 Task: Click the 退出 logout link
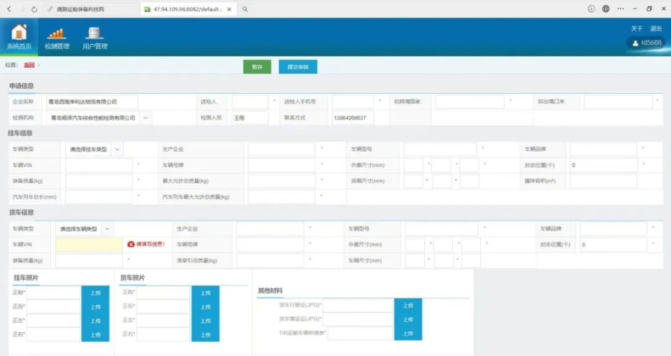point(656,29)
